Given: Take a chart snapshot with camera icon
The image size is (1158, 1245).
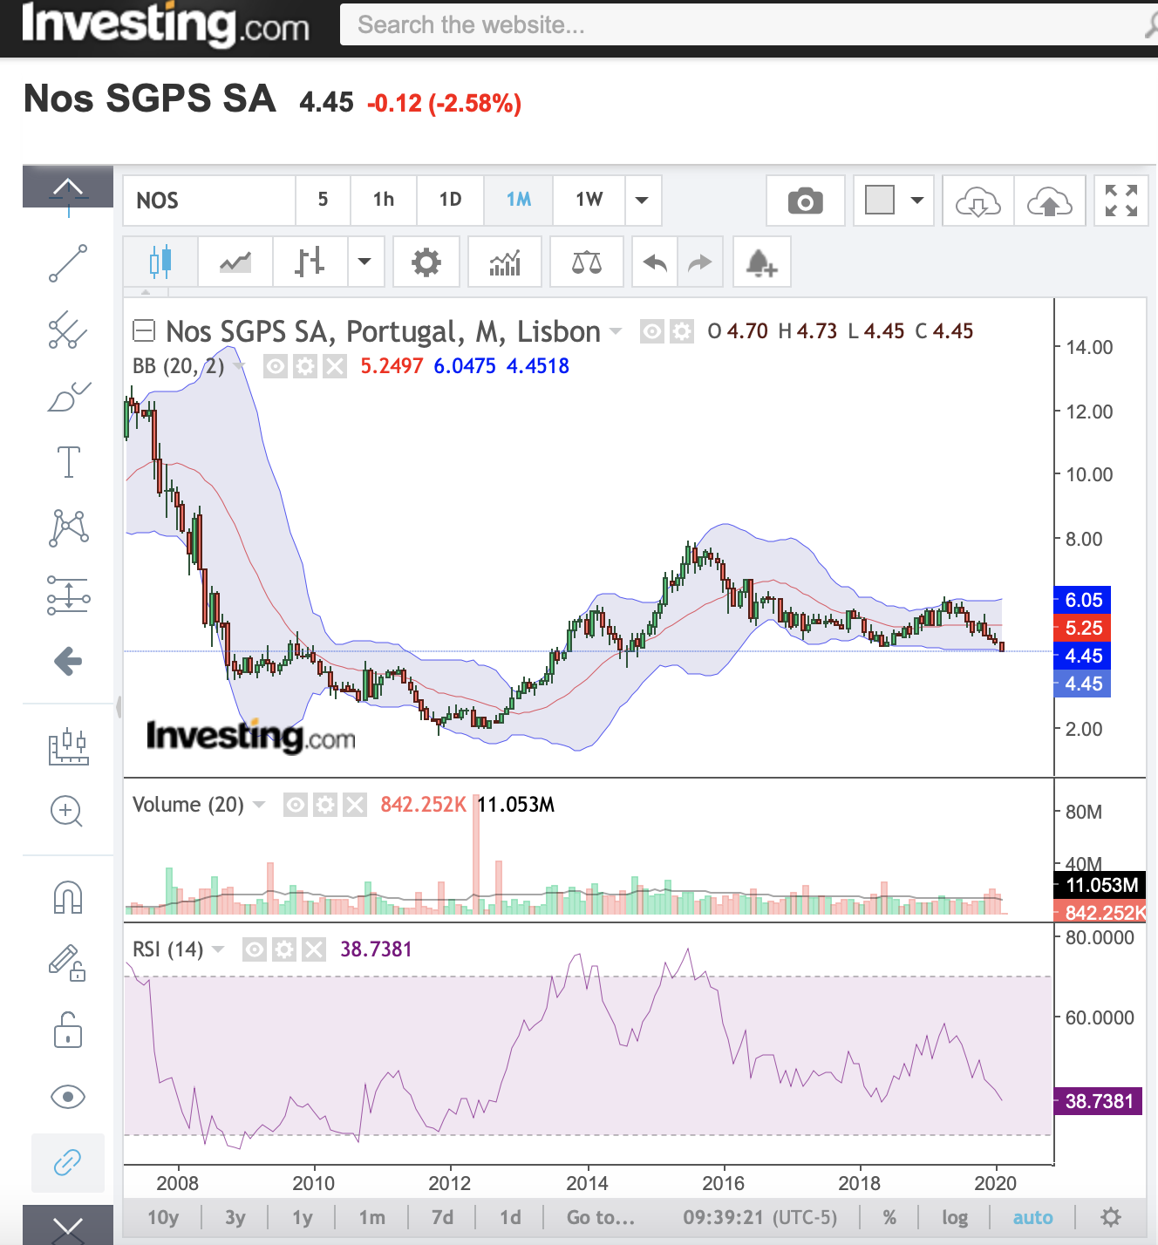Looking at the screenshot, I should click(x=805, y=201).
